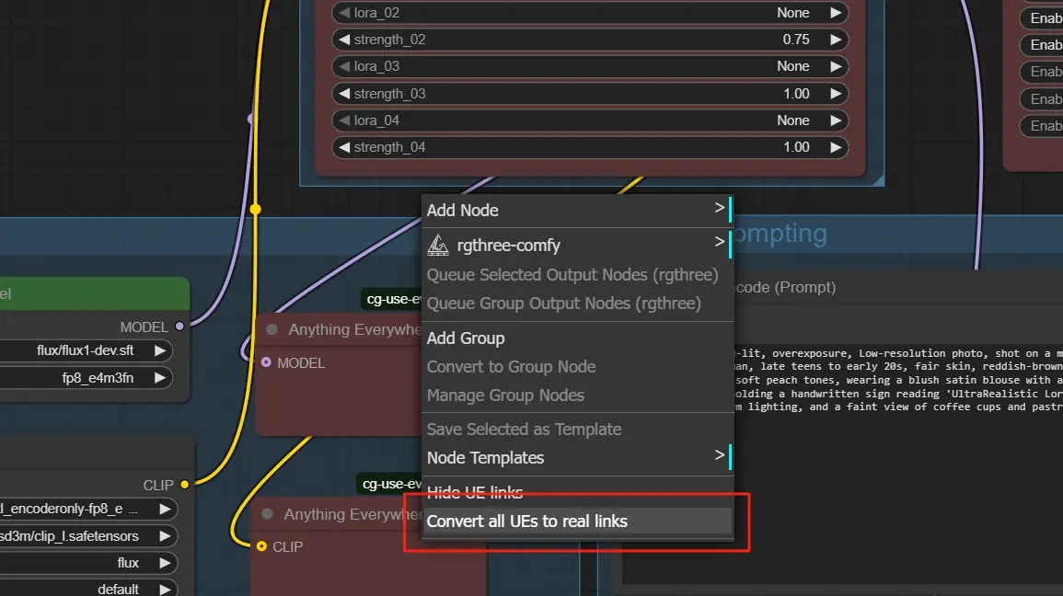Click the strength_02 0.75 value field
The image size is (1063, 596).
[x=590, y=40]
